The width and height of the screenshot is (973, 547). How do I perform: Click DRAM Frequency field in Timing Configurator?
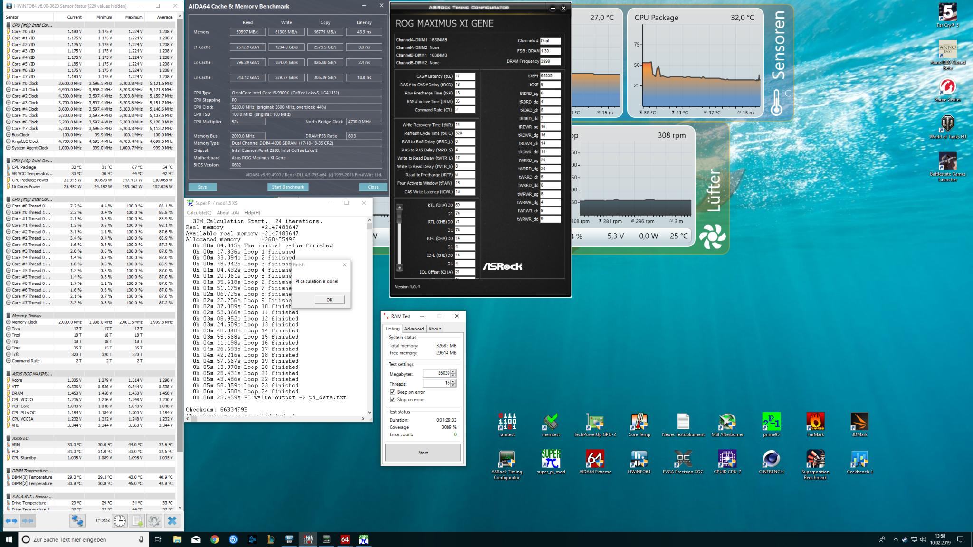[x=550, y=61]
